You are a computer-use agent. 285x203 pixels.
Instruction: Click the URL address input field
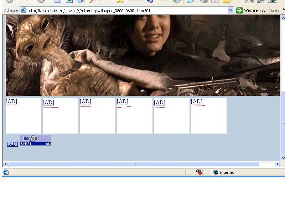(125, 10)
